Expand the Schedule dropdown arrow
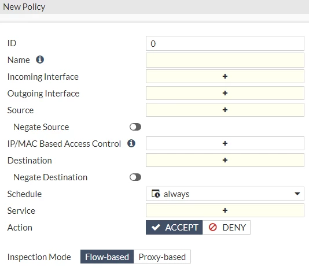 [x=297, y=194]
